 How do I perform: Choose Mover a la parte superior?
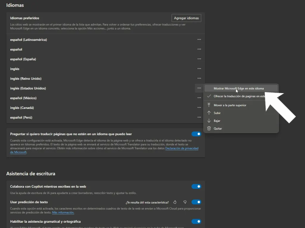point(241,105)
